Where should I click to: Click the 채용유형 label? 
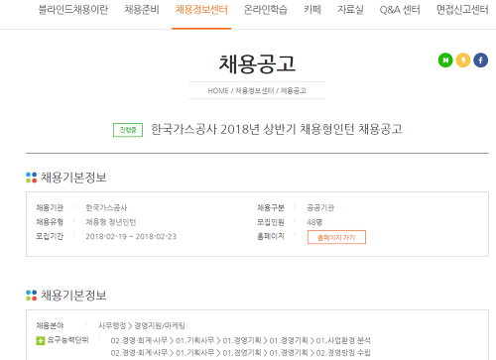coord(50,222)
